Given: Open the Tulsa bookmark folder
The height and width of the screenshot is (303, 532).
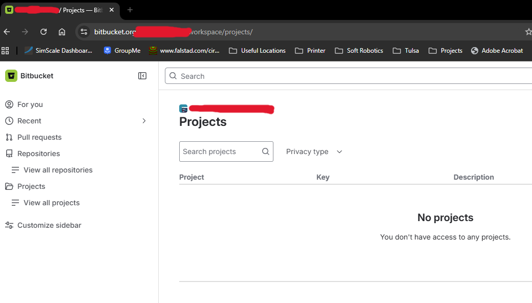Looking at the screenshot, I should click(406, 51).
